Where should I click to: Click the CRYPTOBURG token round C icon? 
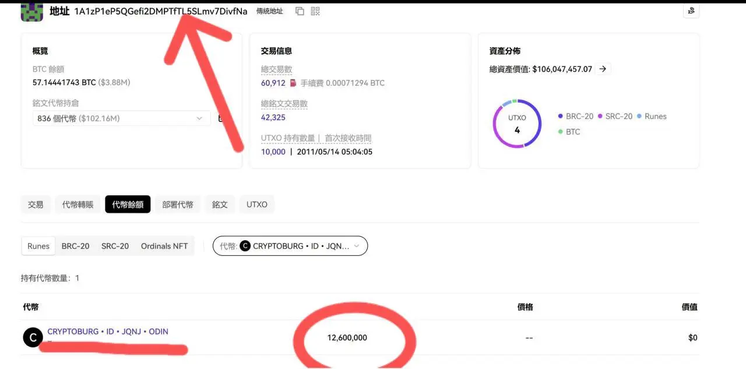pyautogui.click(x=33, y=338)
